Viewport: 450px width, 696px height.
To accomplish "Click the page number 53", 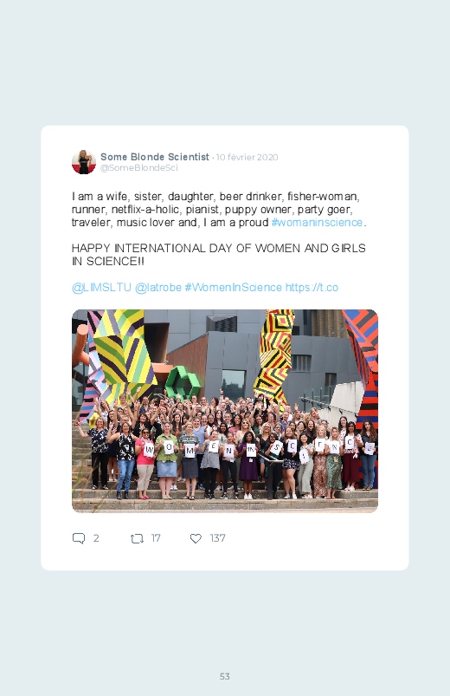I will pyautogui.click(x=225, y=676).
